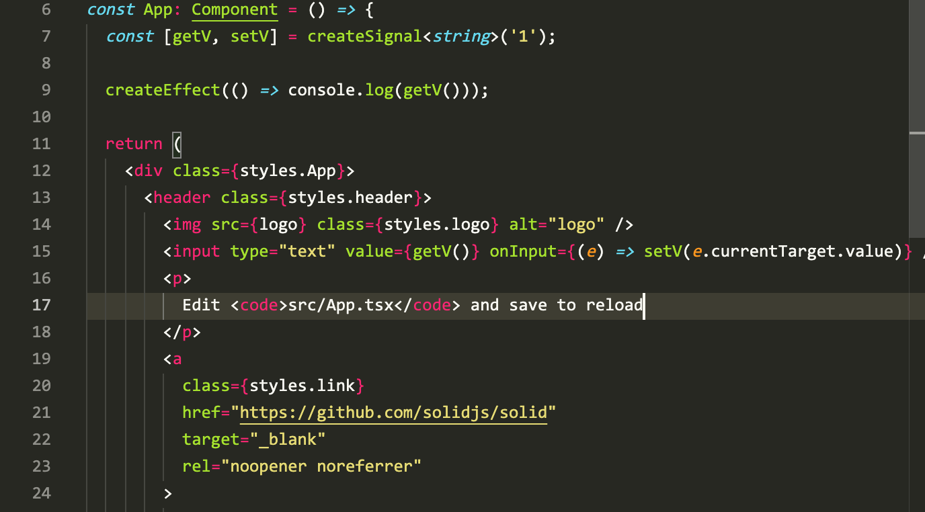The width and height of the screenshot is (925, 512).
Task: Click the return keyword on line 11
Action: [x=134, y=143]
